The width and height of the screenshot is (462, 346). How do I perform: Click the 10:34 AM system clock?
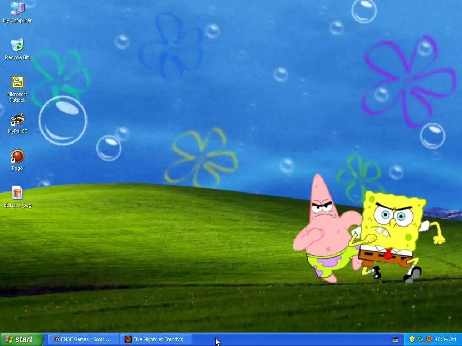(445, 339)
